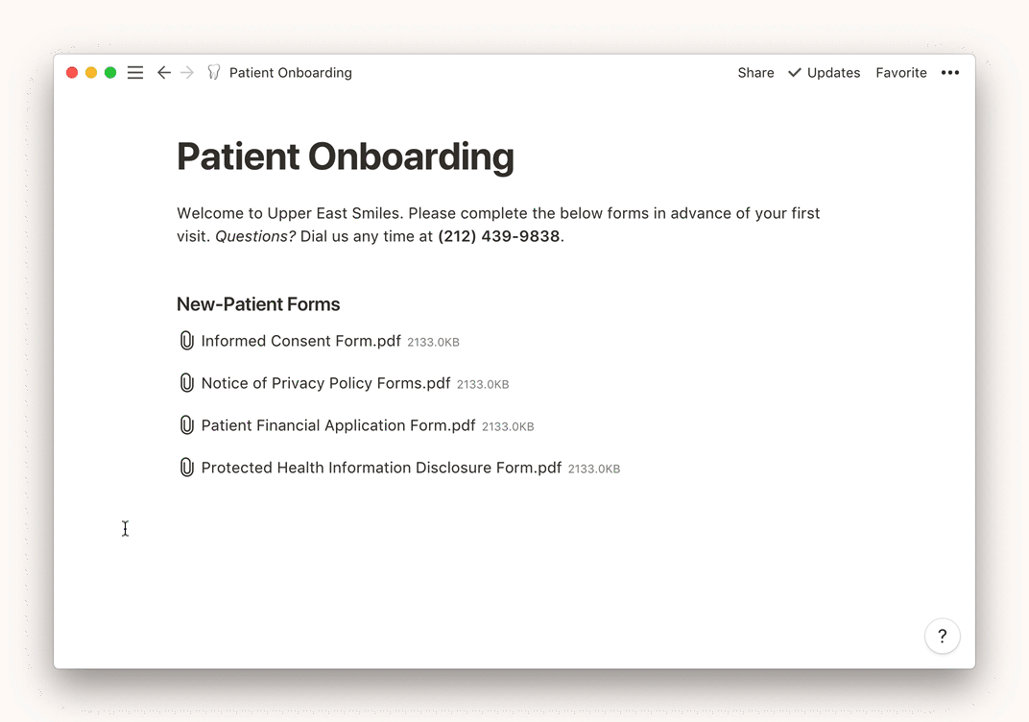Open Patient Financial Application Form.pdf
The width and height of the screenshot is (1029, 722).
(338, 425)
